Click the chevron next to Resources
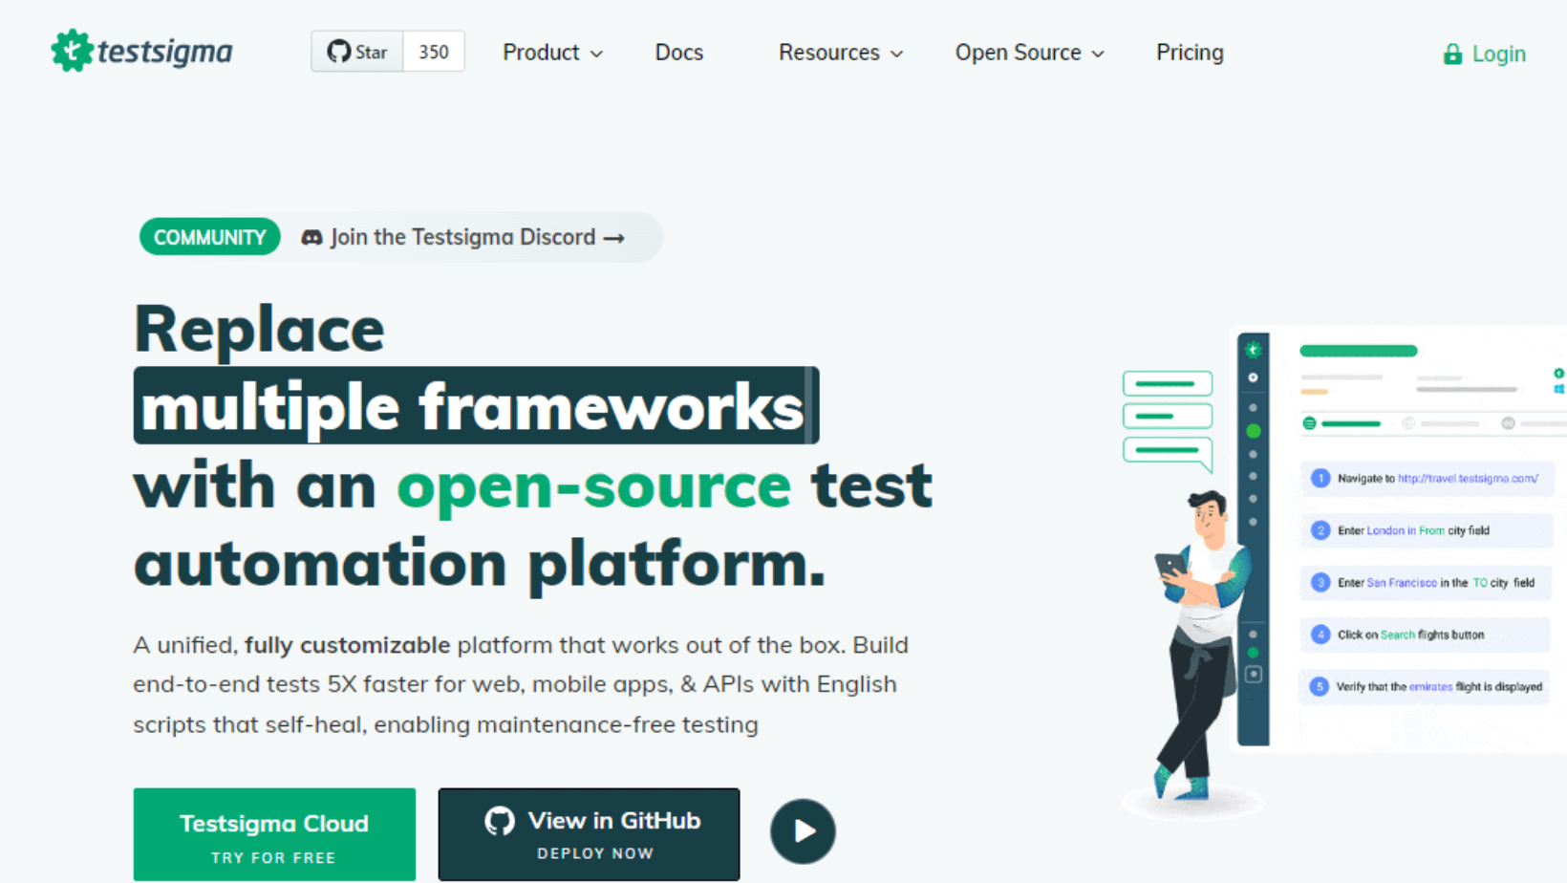Image resolution: width=1567 pixels, height=883 pixels. [x=896, y=54]
